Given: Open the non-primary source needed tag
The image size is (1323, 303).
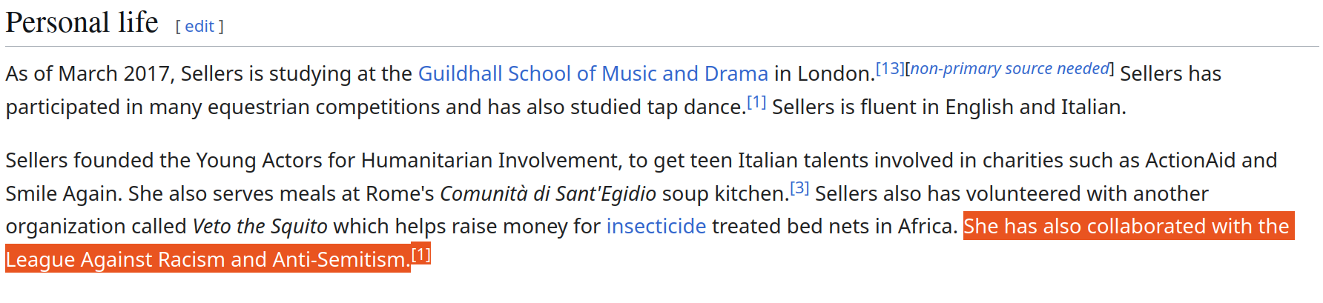Looking at the screenshot, I should click(1009, 68).
